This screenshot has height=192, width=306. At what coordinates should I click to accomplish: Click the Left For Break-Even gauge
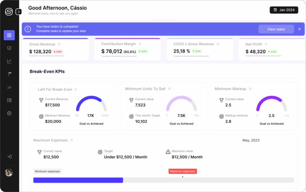coord(91,103)
